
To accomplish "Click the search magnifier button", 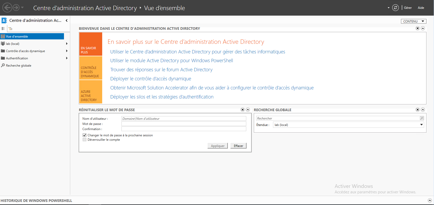I will [x=422, y=118].
